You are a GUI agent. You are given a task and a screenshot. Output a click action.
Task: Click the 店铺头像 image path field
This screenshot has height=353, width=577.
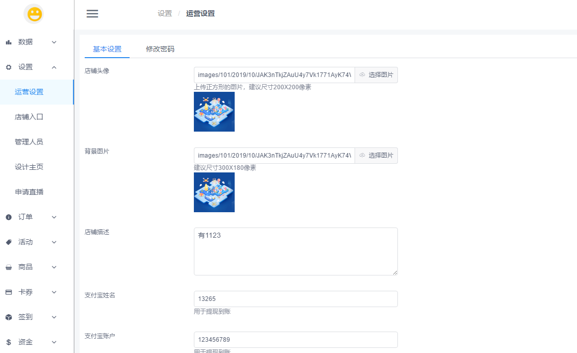[274, 74]
